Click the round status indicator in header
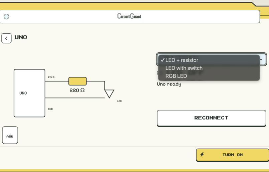Viewport: 269px width, 172px height. [x=7, y=16]
